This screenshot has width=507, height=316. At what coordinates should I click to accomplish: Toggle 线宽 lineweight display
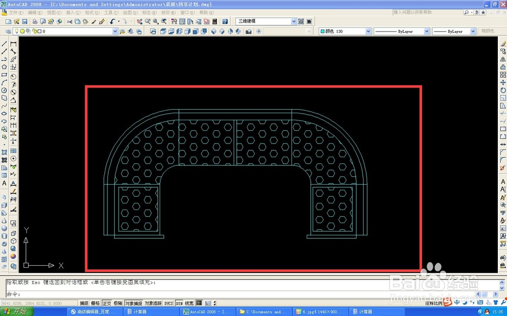(x=189, y=303)
